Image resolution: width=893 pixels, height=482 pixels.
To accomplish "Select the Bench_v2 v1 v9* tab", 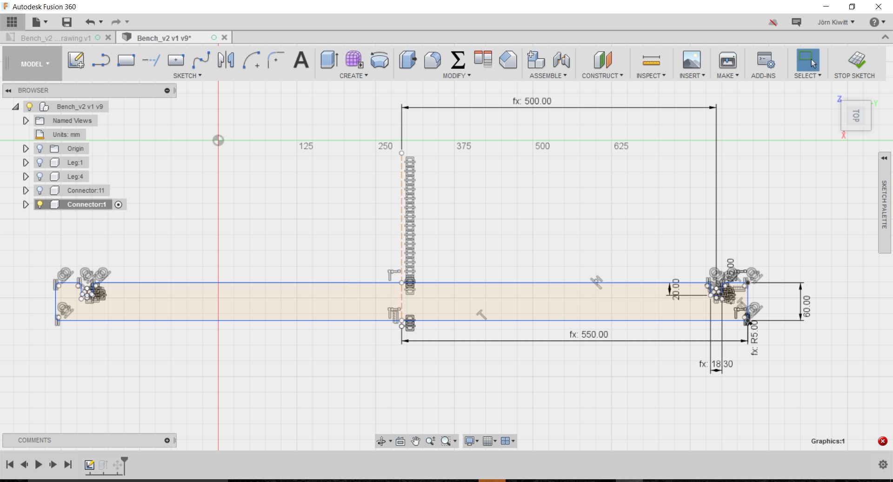I will (x=164, y=38).
